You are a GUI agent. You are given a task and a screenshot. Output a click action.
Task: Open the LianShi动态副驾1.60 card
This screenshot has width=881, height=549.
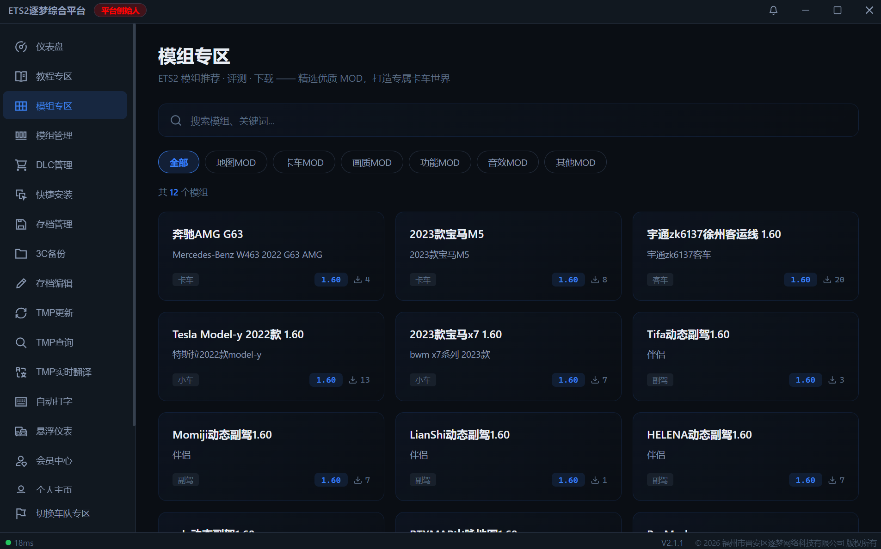tap(508, 457)
